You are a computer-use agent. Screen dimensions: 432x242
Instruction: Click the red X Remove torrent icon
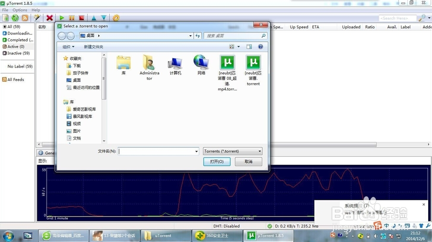click(50, 18)
